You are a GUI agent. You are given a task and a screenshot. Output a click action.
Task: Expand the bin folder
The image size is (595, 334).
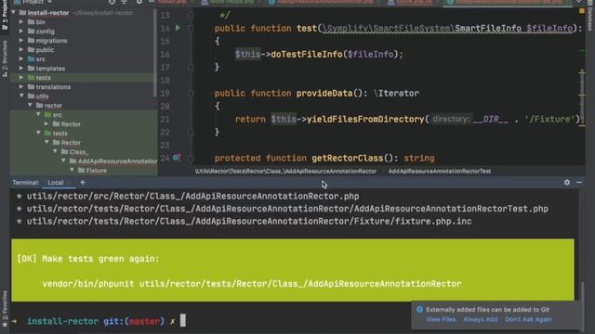[21, 22]
